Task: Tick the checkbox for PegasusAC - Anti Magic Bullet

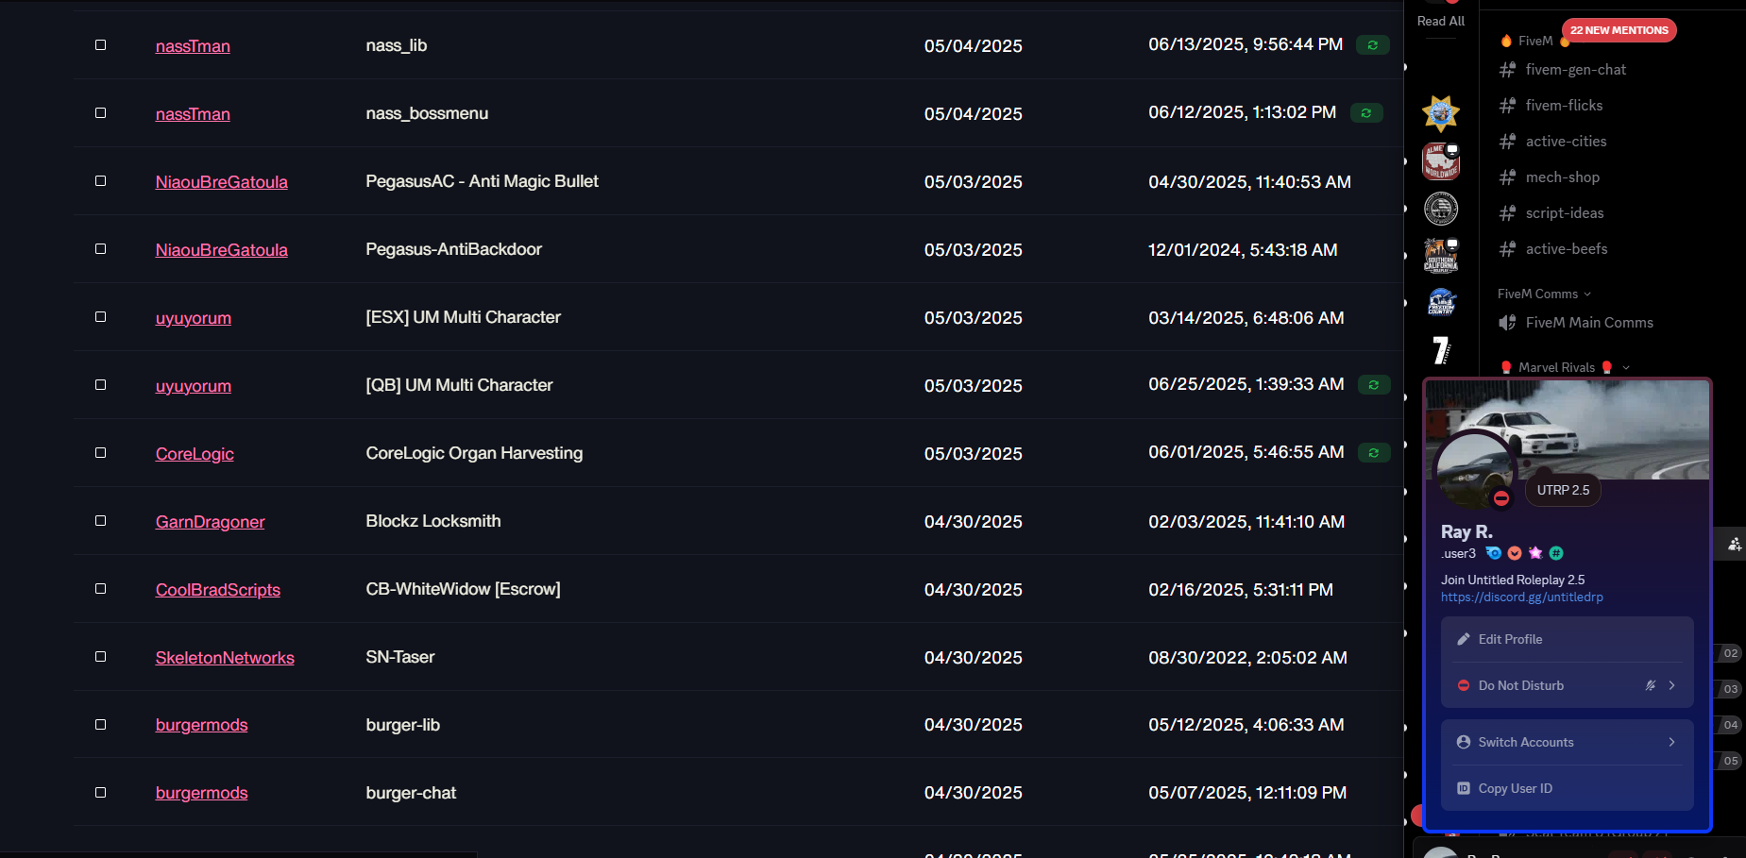Action: pyautogui.click(x=100, y=181)
